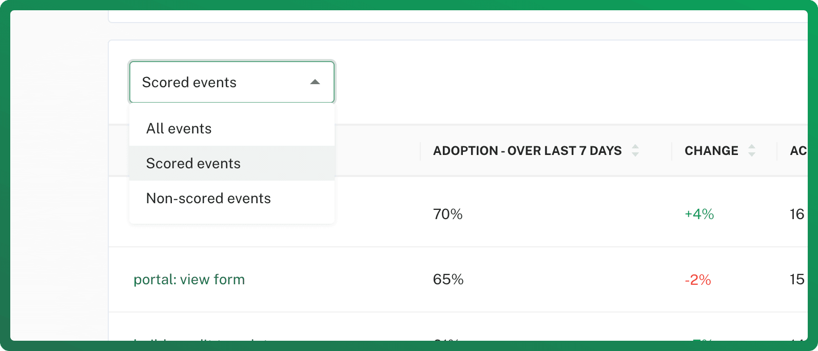Select the -2% red change value
Viewport: 818px width, 351px height.
point(698,280)
